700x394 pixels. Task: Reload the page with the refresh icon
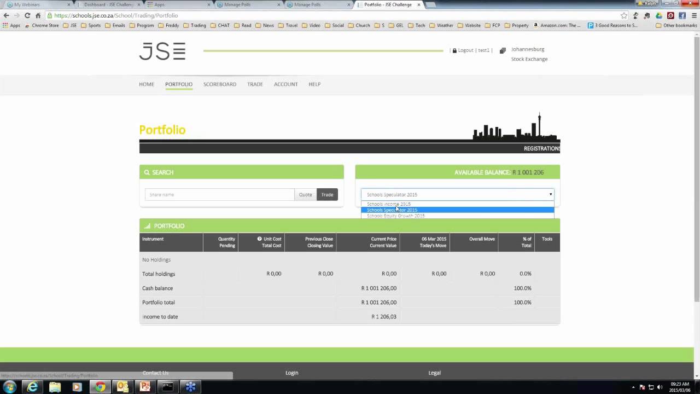(27, 15)
